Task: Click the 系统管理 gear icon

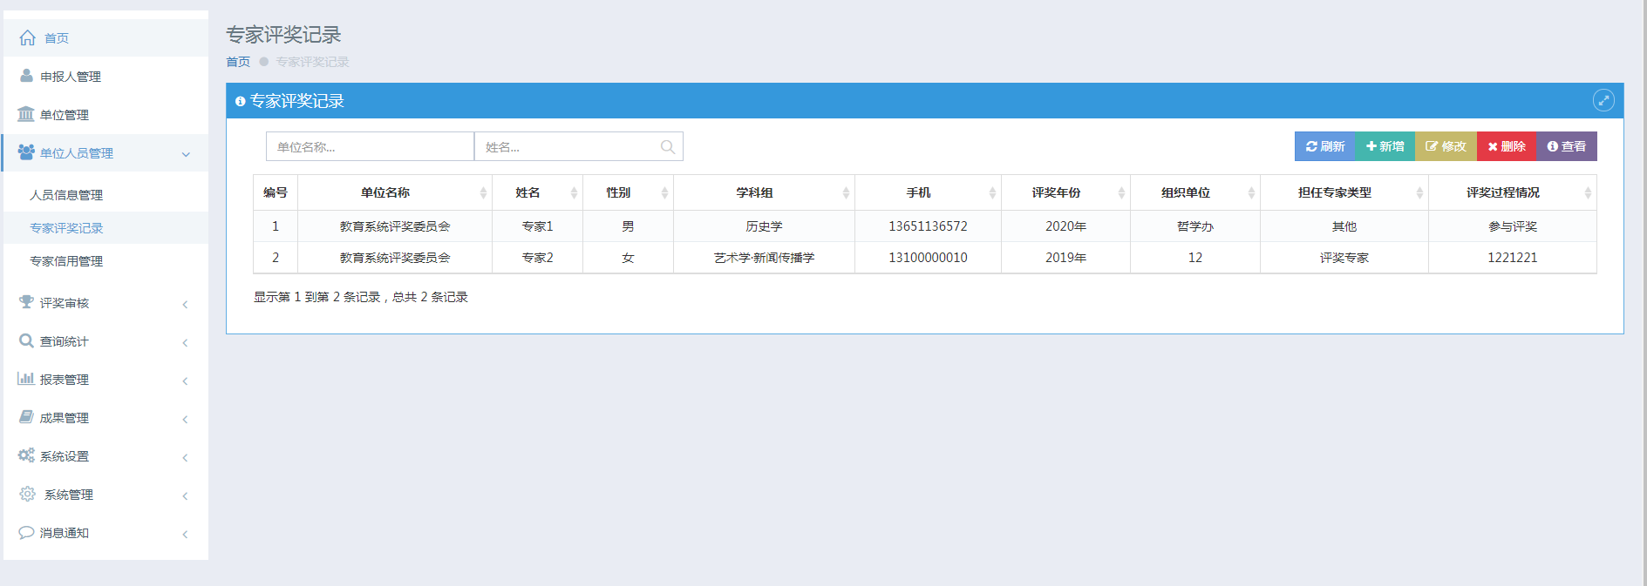Action: coord(28,494)
